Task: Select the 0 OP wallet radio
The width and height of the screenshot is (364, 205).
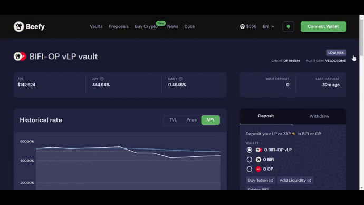Action: [x=250, y=169]
